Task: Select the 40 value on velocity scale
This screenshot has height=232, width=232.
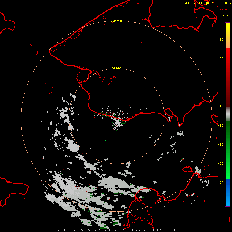Action: (221, 78)
